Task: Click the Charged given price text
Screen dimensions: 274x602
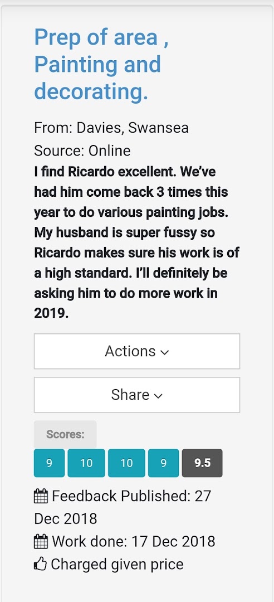Action: pos(117,564)
